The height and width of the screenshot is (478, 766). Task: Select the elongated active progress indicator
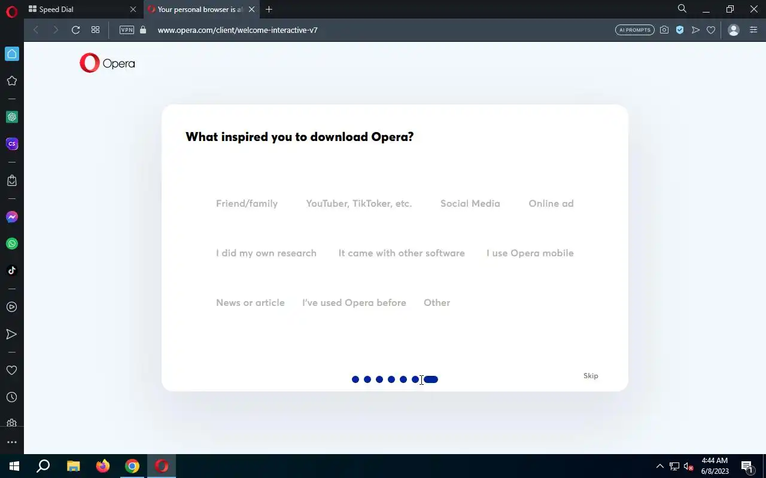(431, 379)
